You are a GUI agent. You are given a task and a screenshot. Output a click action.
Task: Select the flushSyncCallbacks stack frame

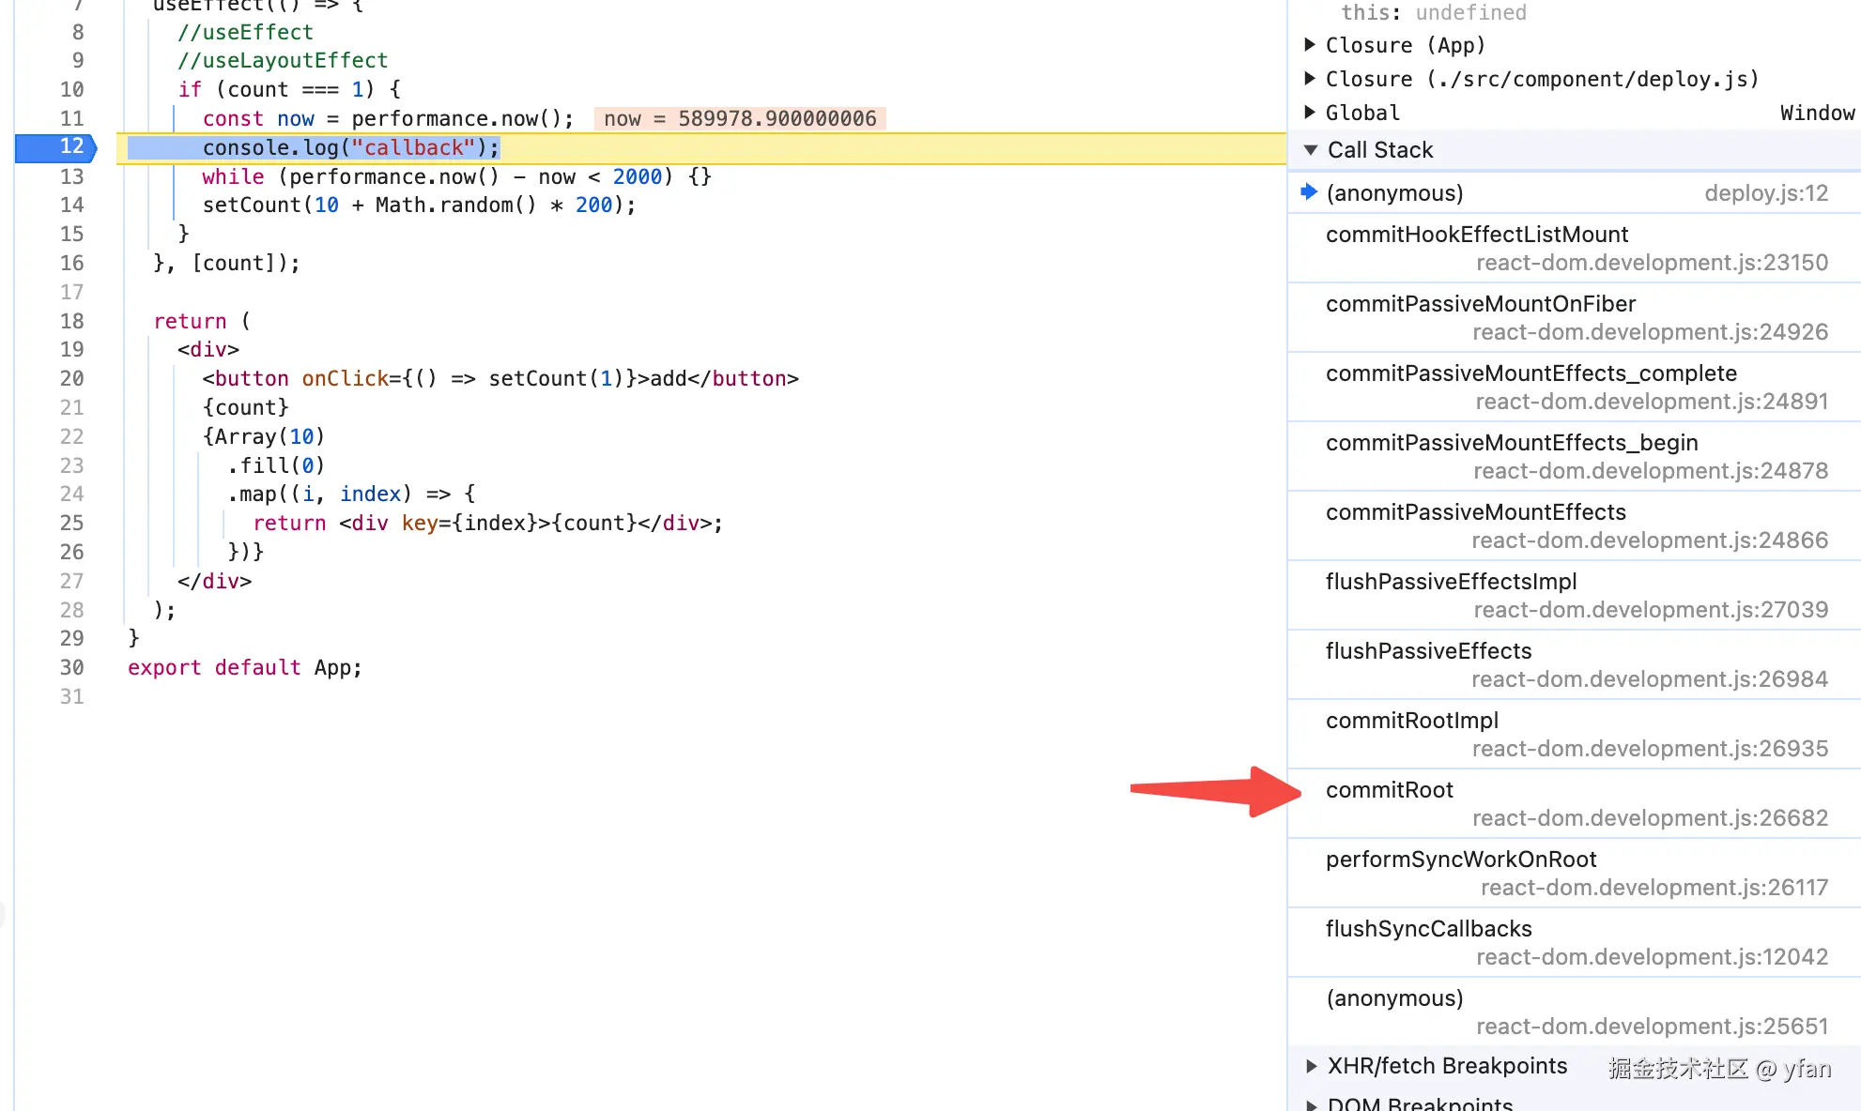click(x=1428, y=929)
